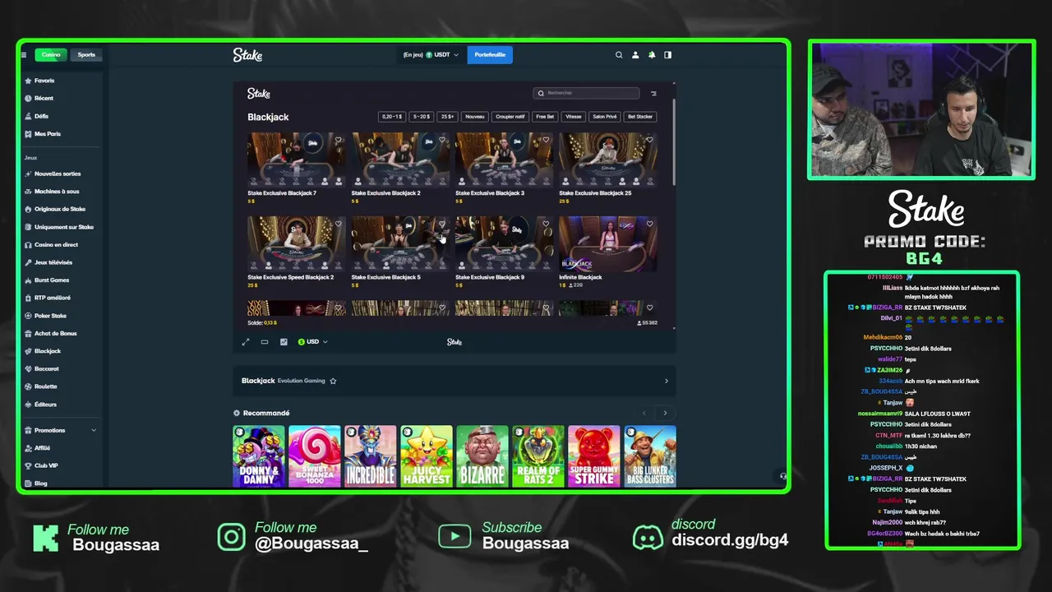Open the notifications bell icon
This screenshot has width=1052, height=592.
coord(652,55)
